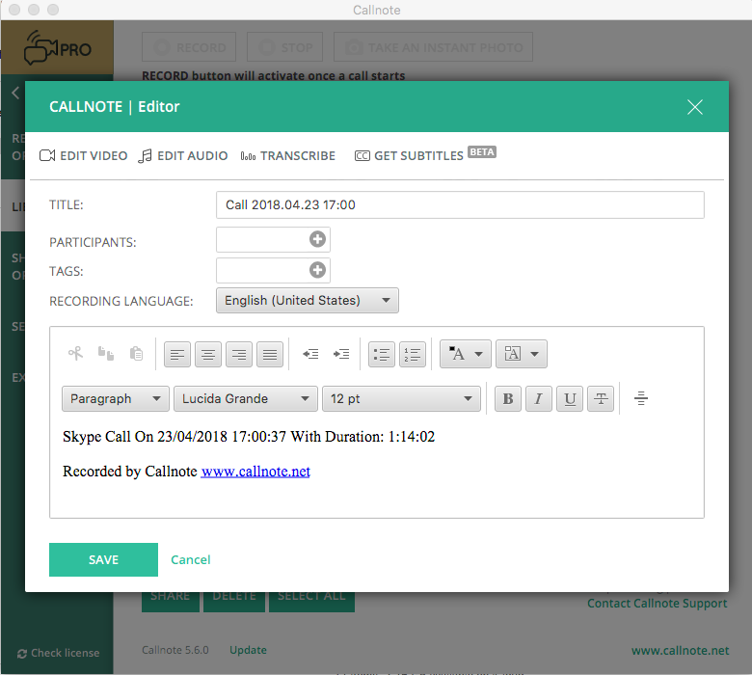Click the Callnote PRO logo
Viewport: 752px width, 675px height.
pos(57,48)
